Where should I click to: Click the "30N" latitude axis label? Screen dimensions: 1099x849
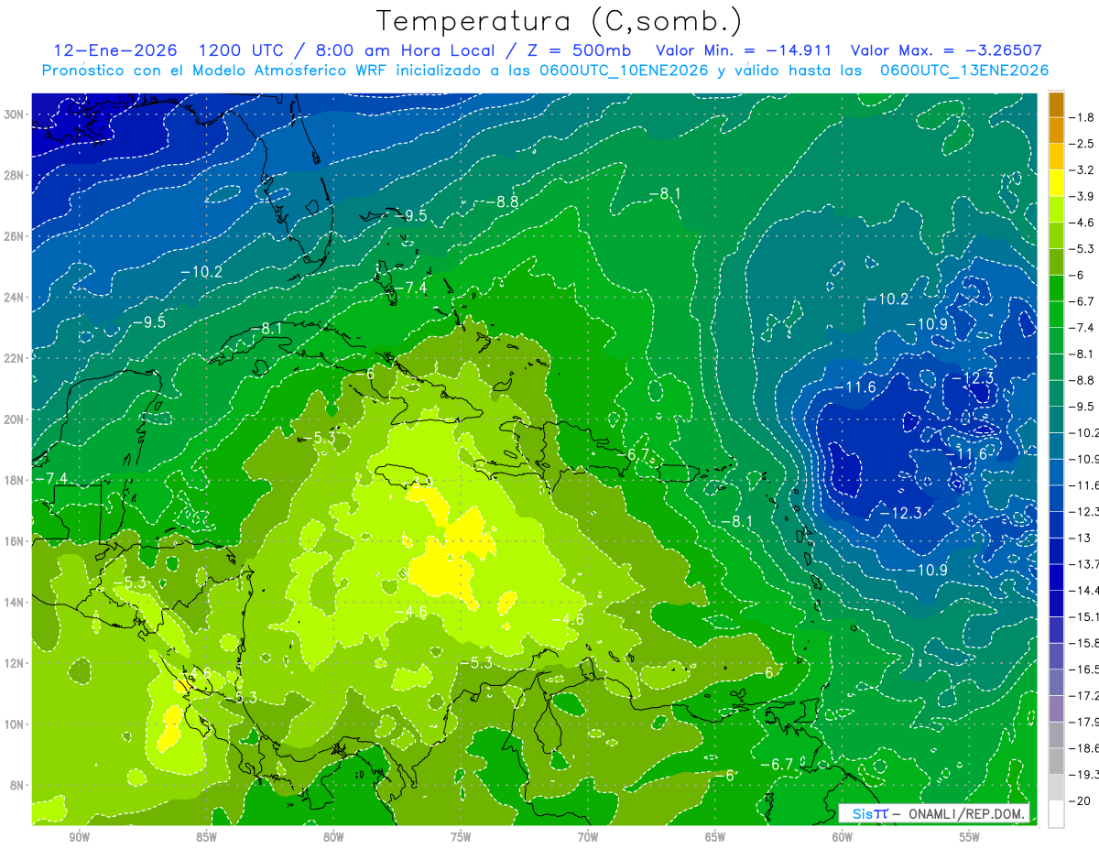16,114
